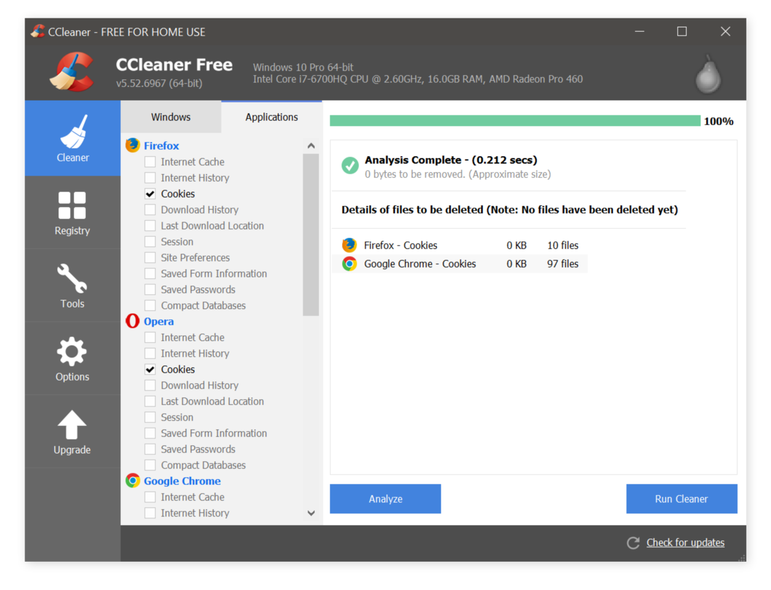Enable Firefox Saved Form Information checkbox
This screenshot has height=590, width=771.
coord(150,273)
